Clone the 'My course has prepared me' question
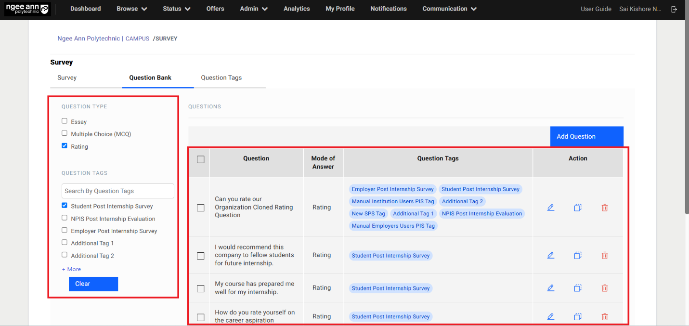Image resolution: width=689 pixels, height=326 pixels. tap(578, 288)
